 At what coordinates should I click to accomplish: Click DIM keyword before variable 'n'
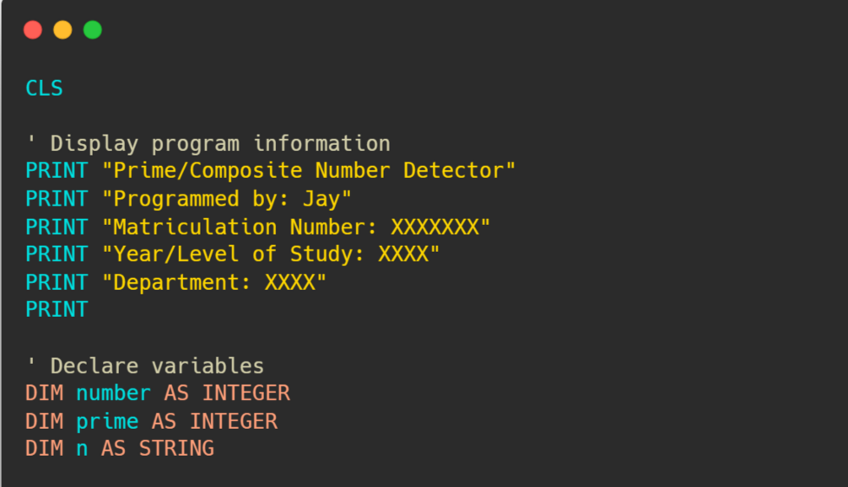coord(44,448)
